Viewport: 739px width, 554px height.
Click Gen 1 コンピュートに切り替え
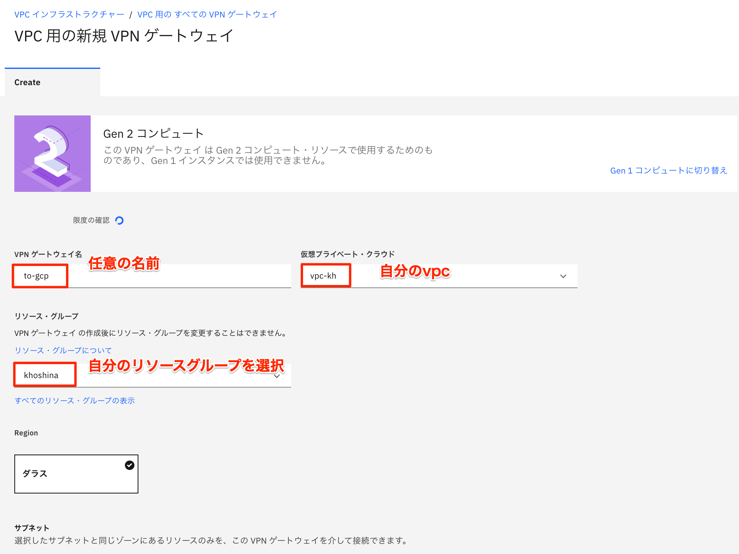(x=669, y=170)
